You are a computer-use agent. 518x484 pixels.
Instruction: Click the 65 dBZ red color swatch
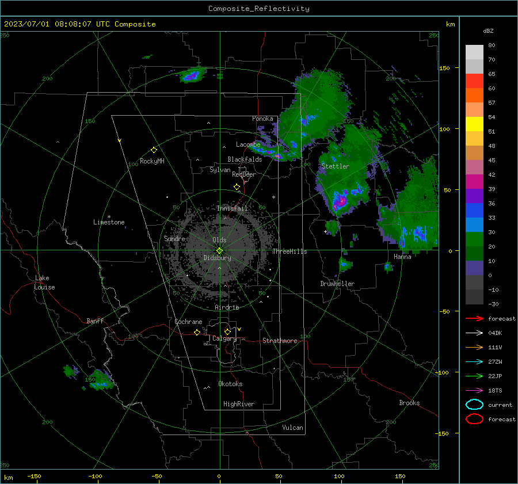(x=474, y=81)
